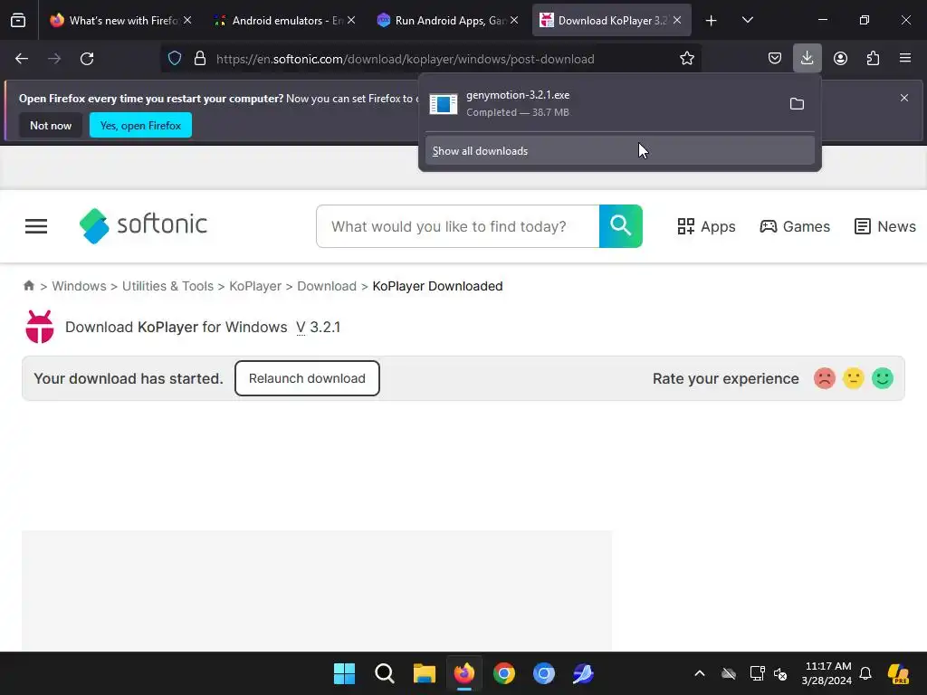The image size is (927, 695).
Task: Reload the current page
Action: [87, 59]
